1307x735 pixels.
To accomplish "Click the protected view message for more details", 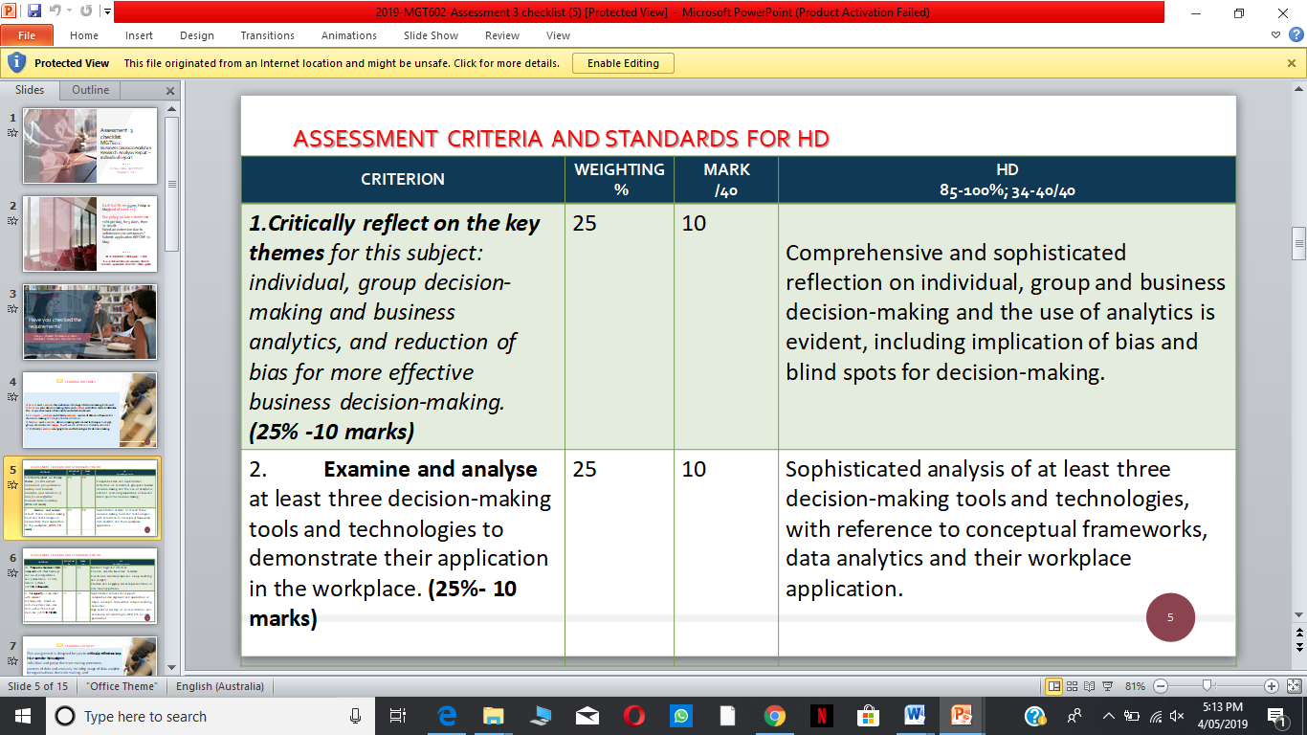I will click(342, 63).
